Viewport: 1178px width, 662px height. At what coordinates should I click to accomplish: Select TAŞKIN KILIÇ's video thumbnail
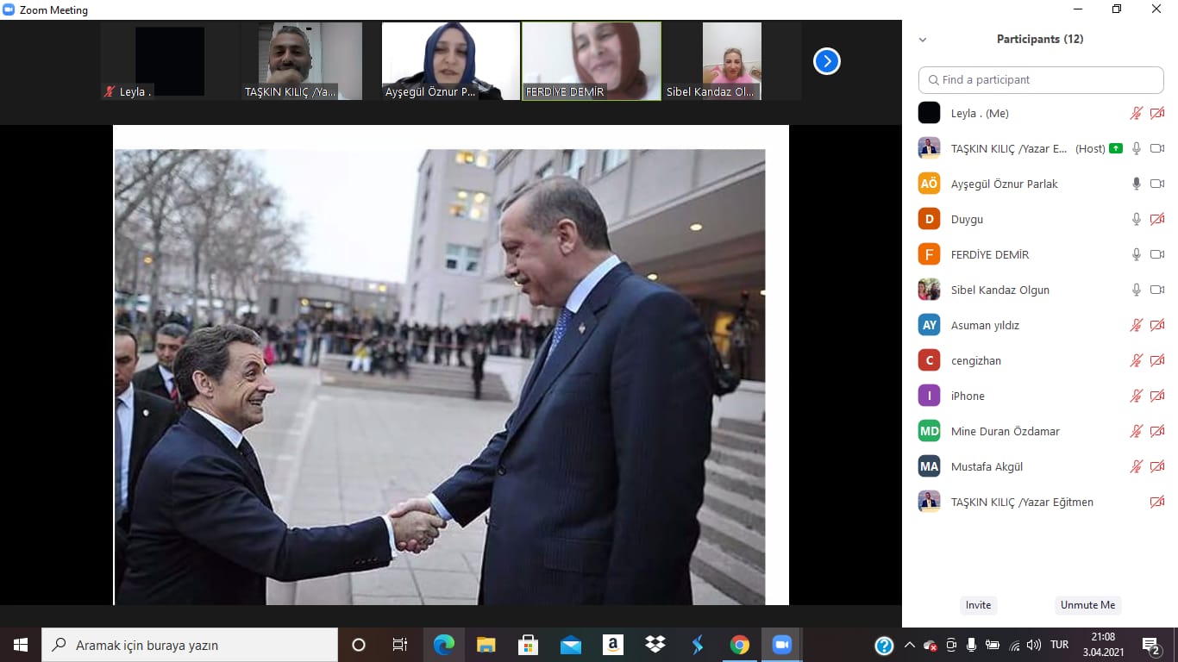pyautogui.click(x=310, y=61)
